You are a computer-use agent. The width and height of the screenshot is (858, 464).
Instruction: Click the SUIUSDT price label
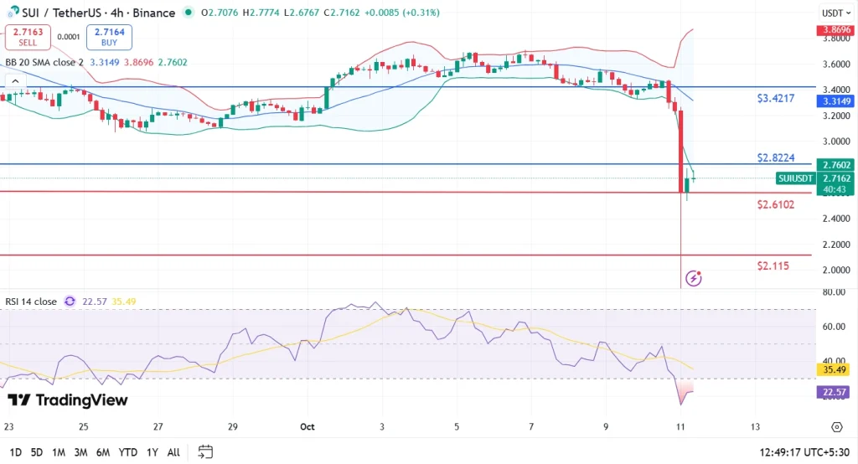(795, 178)
